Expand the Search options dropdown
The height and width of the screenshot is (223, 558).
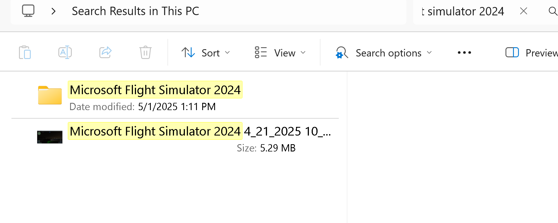point(384,53)
